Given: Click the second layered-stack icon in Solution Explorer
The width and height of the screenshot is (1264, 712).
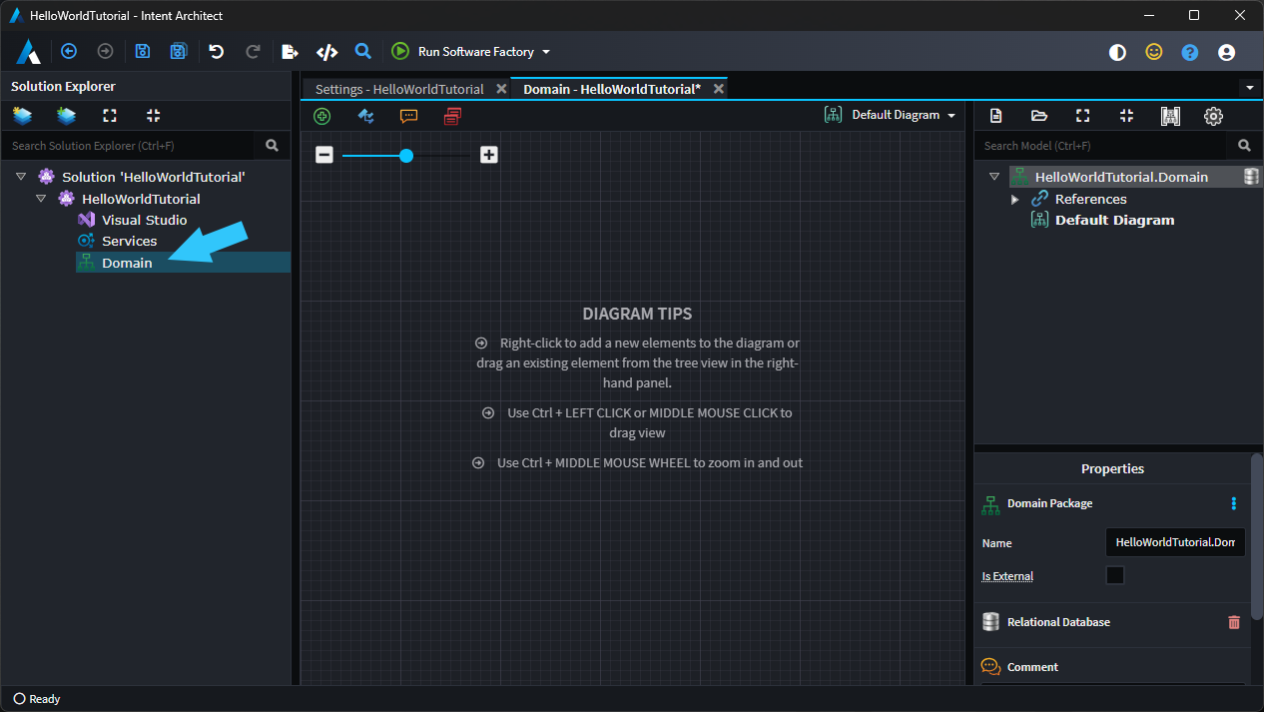Looking at the screenshot, I should point(66,115).
